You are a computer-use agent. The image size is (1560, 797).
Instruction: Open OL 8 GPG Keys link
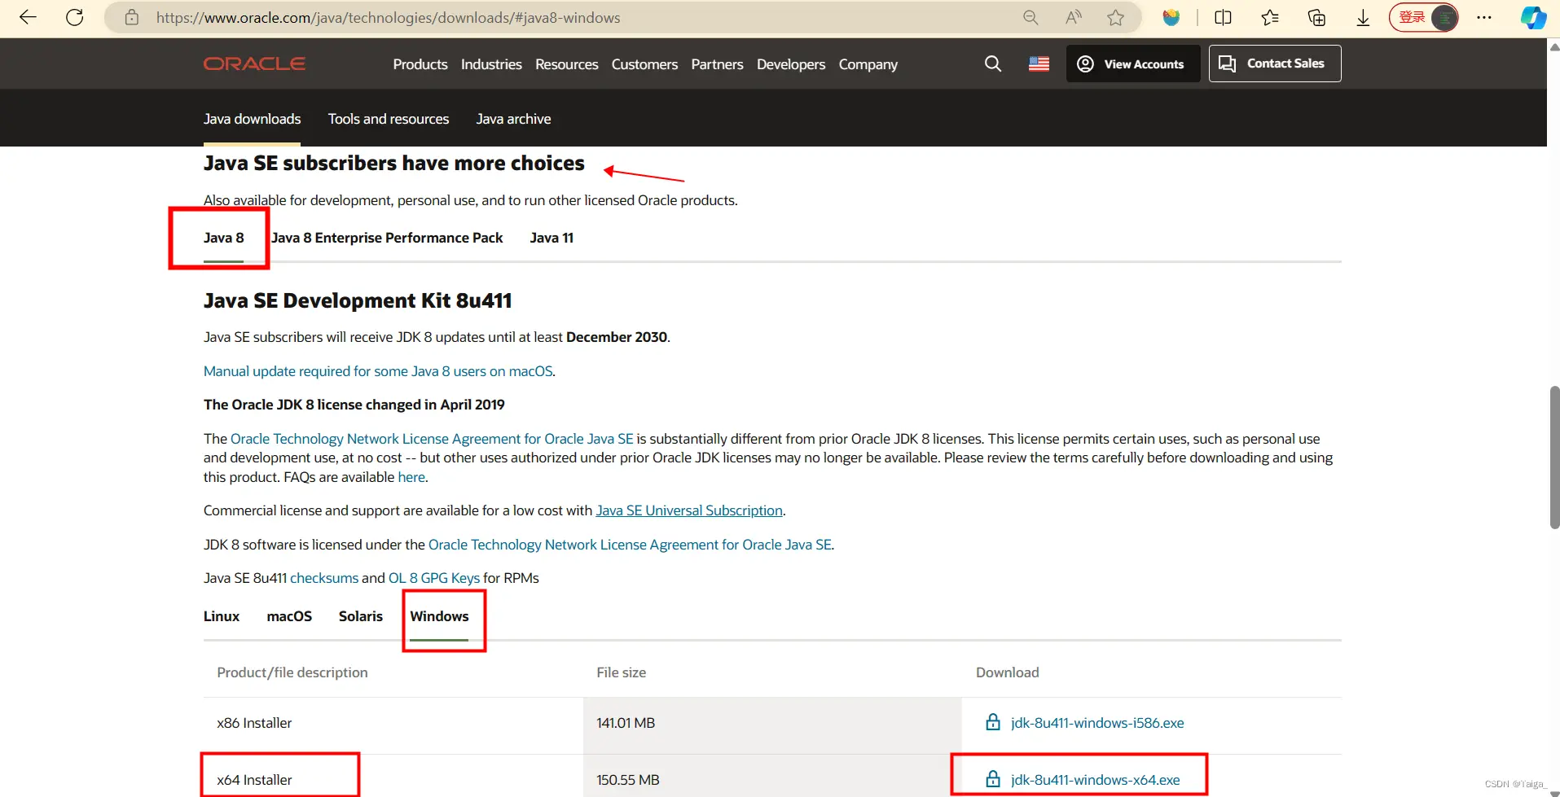pyautogui.click(x=434, y=578)
